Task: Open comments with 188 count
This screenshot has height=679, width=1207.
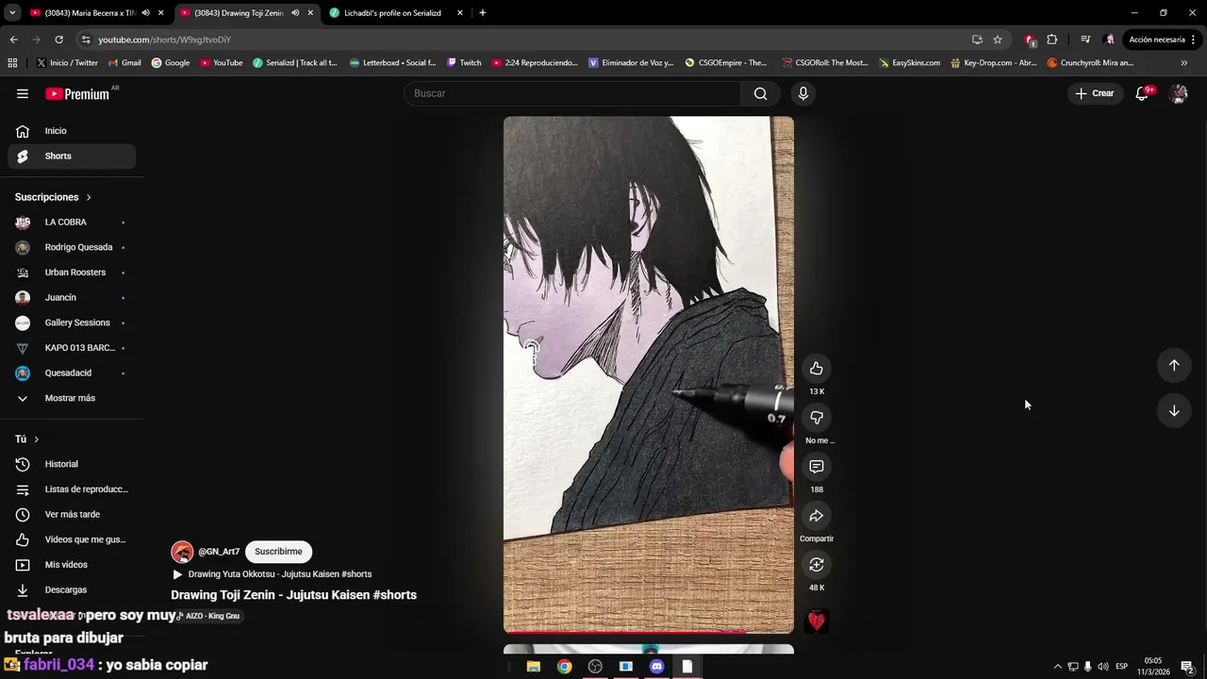Action: tap(817, 467)
